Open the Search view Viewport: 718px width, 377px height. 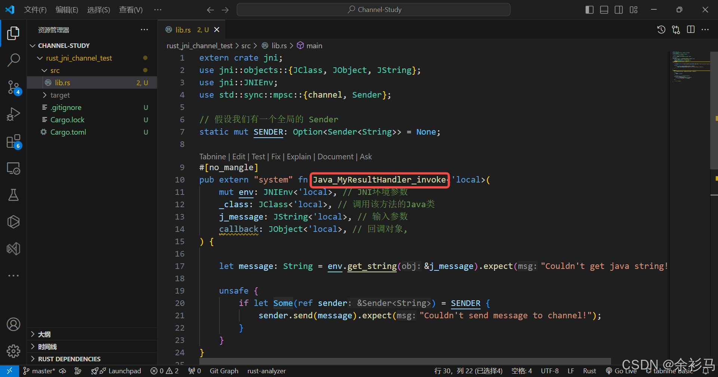tap(13, 60)
